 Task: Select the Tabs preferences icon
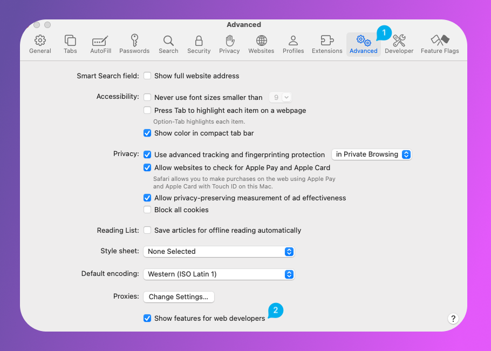pos(70,41)
